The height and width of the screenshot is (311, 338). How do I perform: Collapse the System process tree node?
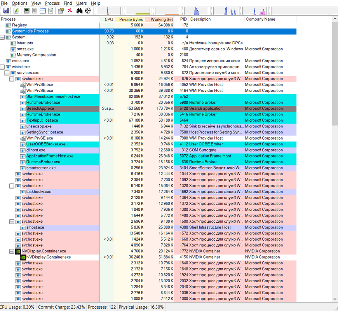tap(2, 37)
